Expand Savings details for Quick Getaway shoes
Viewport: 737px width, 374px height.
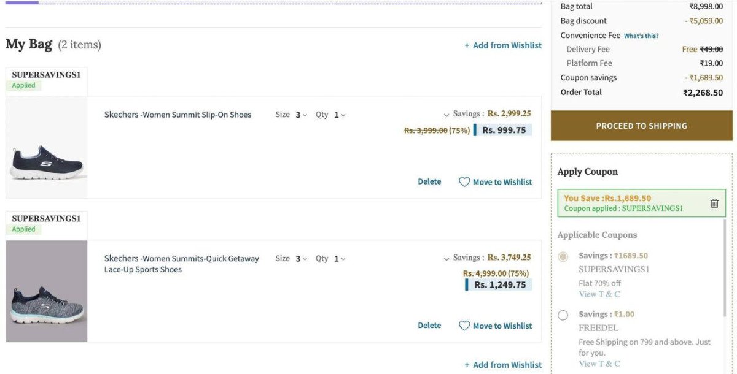pos(446,259)
